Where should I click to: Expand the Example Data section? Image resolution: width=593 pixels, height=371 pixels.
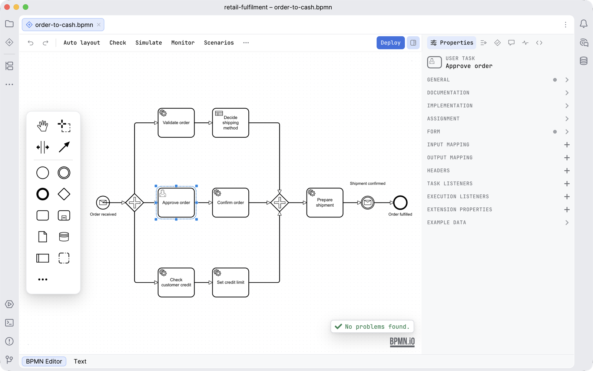(x=498, y=223)
